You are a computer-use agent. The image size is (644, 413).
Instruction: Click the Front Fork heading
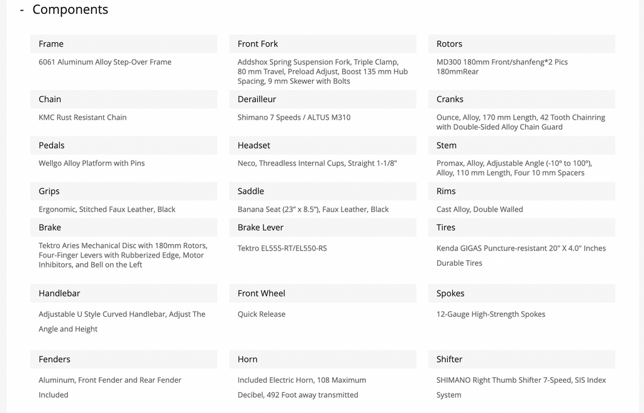pos(258,44)
